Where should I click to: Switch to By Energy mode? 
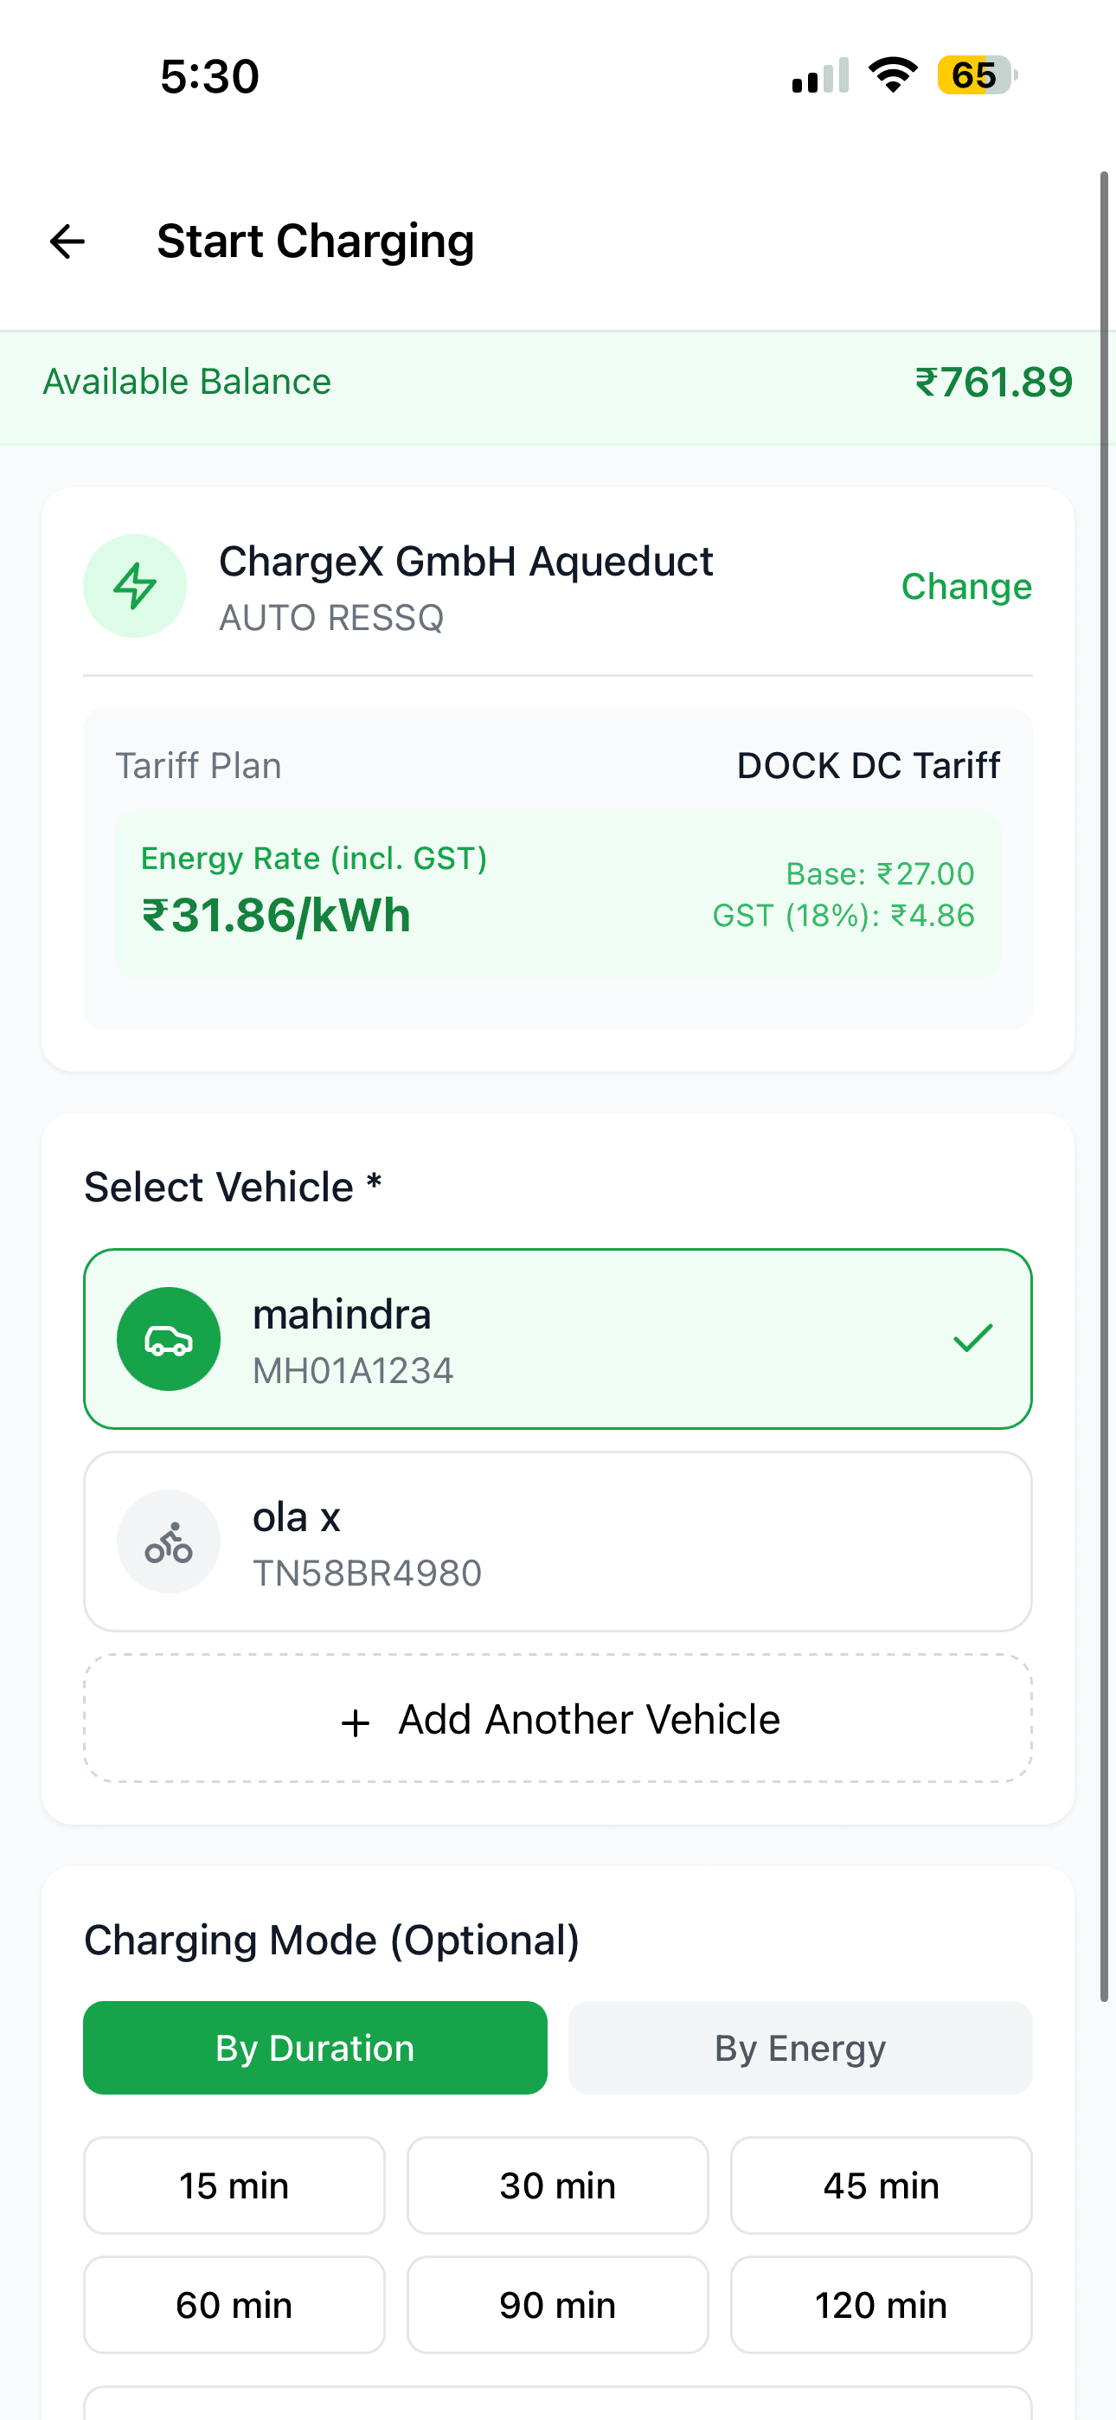[800, 2048]
